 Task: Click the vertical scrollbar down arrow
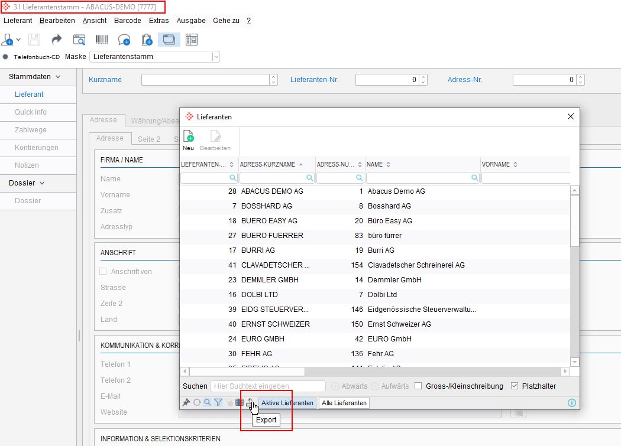pyautogui.click(x=575, y=362)
